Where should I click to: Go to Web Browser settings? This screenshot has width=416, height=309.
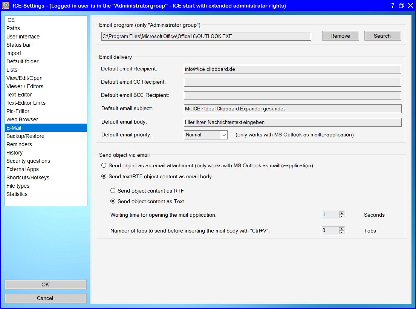pos(22,119)
